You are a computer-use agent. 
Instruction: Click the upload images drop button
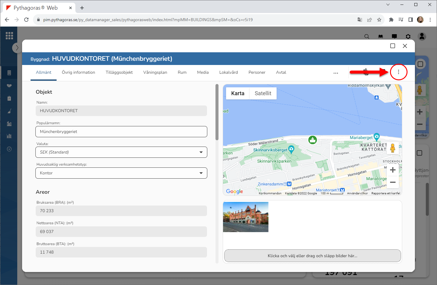[x=312, y=256]
